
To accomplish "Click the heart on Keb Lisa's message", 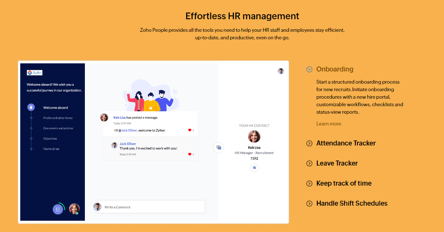I will pos(190,130).
